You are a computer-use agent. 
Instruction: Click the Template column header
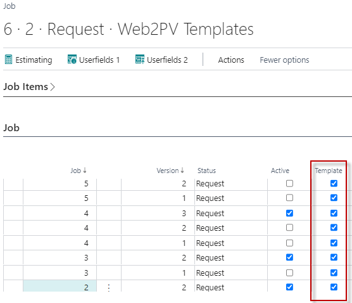329,171
